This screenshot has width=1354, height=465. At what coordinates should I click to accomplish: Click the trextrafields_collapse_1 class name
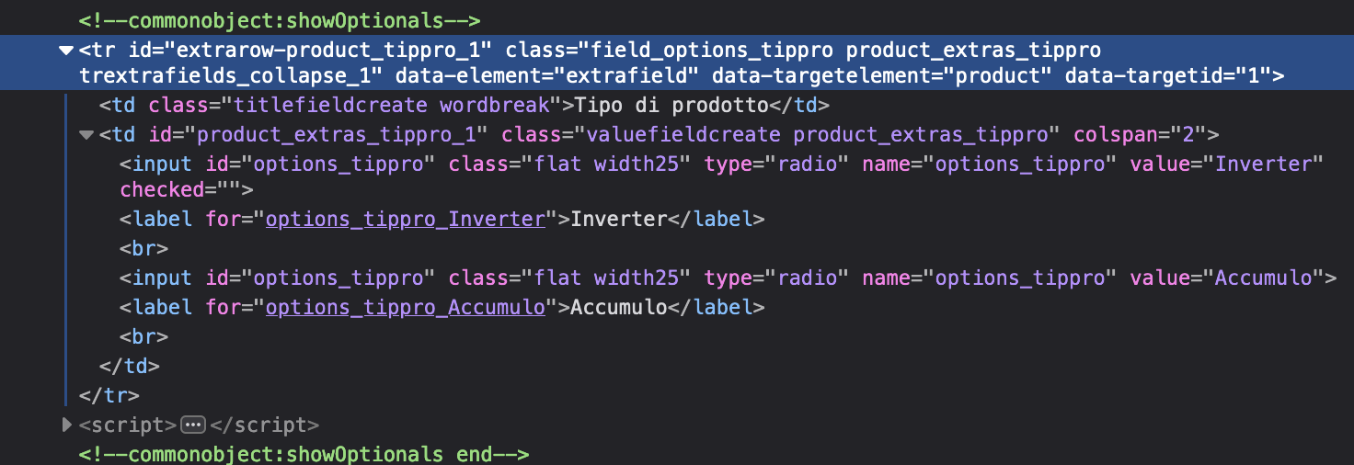224,75
